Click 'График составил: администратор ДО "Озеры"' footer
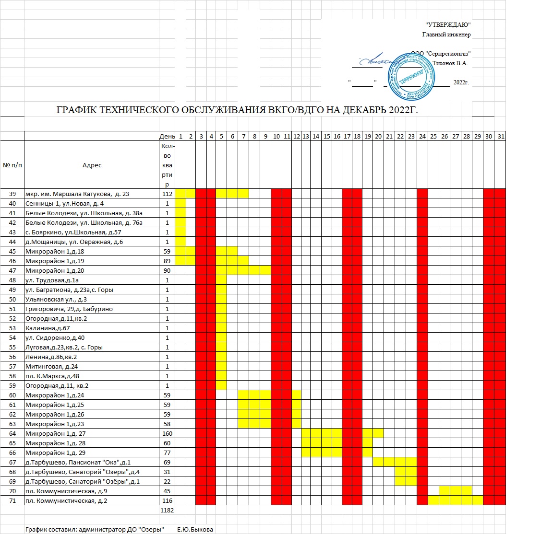The width and height of the screenshot is (553, 534). click(95, 529)
